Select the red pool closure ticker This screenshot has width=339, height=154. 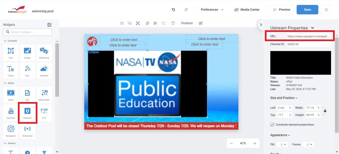[x=161, y=126]
